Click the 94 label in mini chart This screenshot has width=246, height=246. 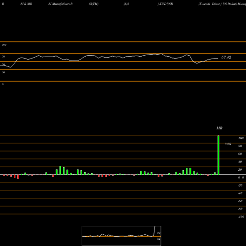coord(158,239)
